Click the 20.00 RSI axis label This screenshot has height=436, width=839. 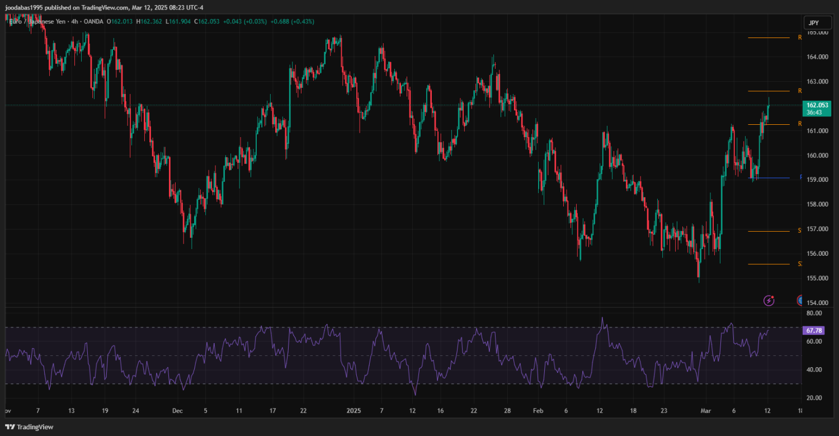click(814, 398)
